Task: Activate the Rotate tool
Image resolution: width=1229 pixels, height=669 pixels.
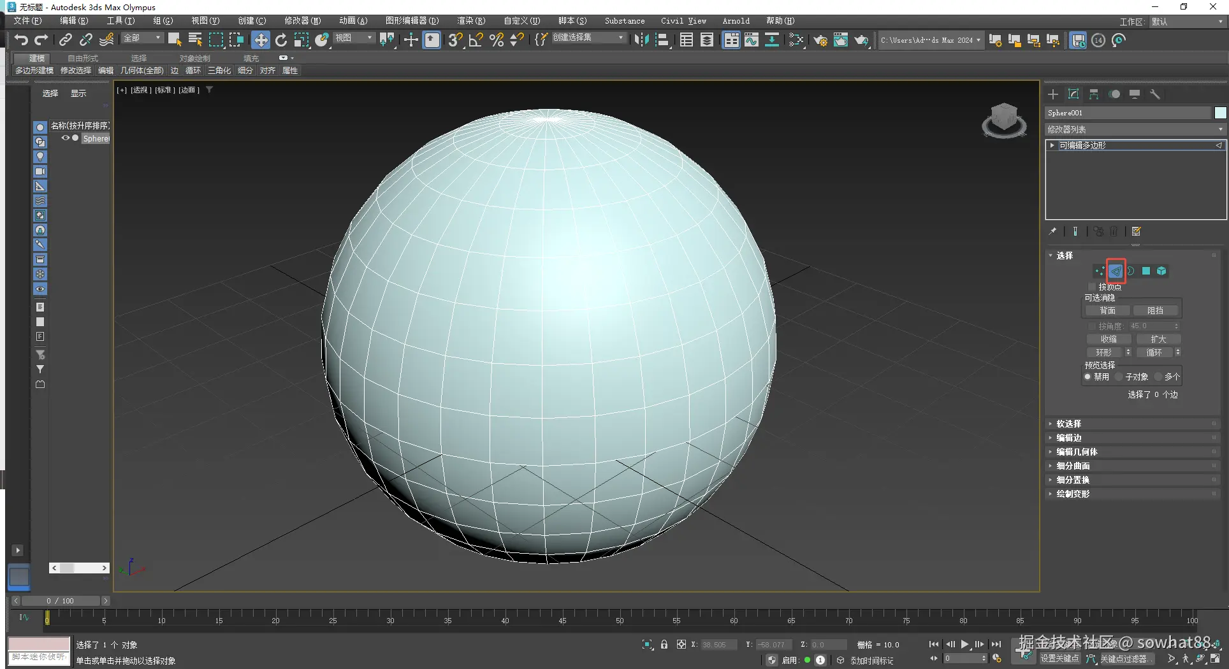Action: (281, 40)
